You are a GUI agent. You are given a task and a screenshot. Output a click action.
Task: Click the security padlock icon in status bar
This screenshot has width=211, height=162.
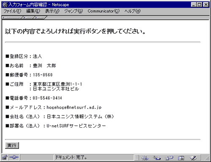coord(5,157)
